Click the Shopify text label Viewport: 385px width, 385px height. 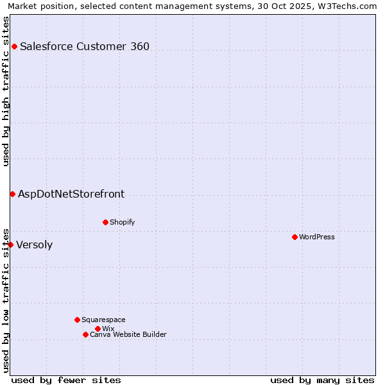tap(123, 222)
